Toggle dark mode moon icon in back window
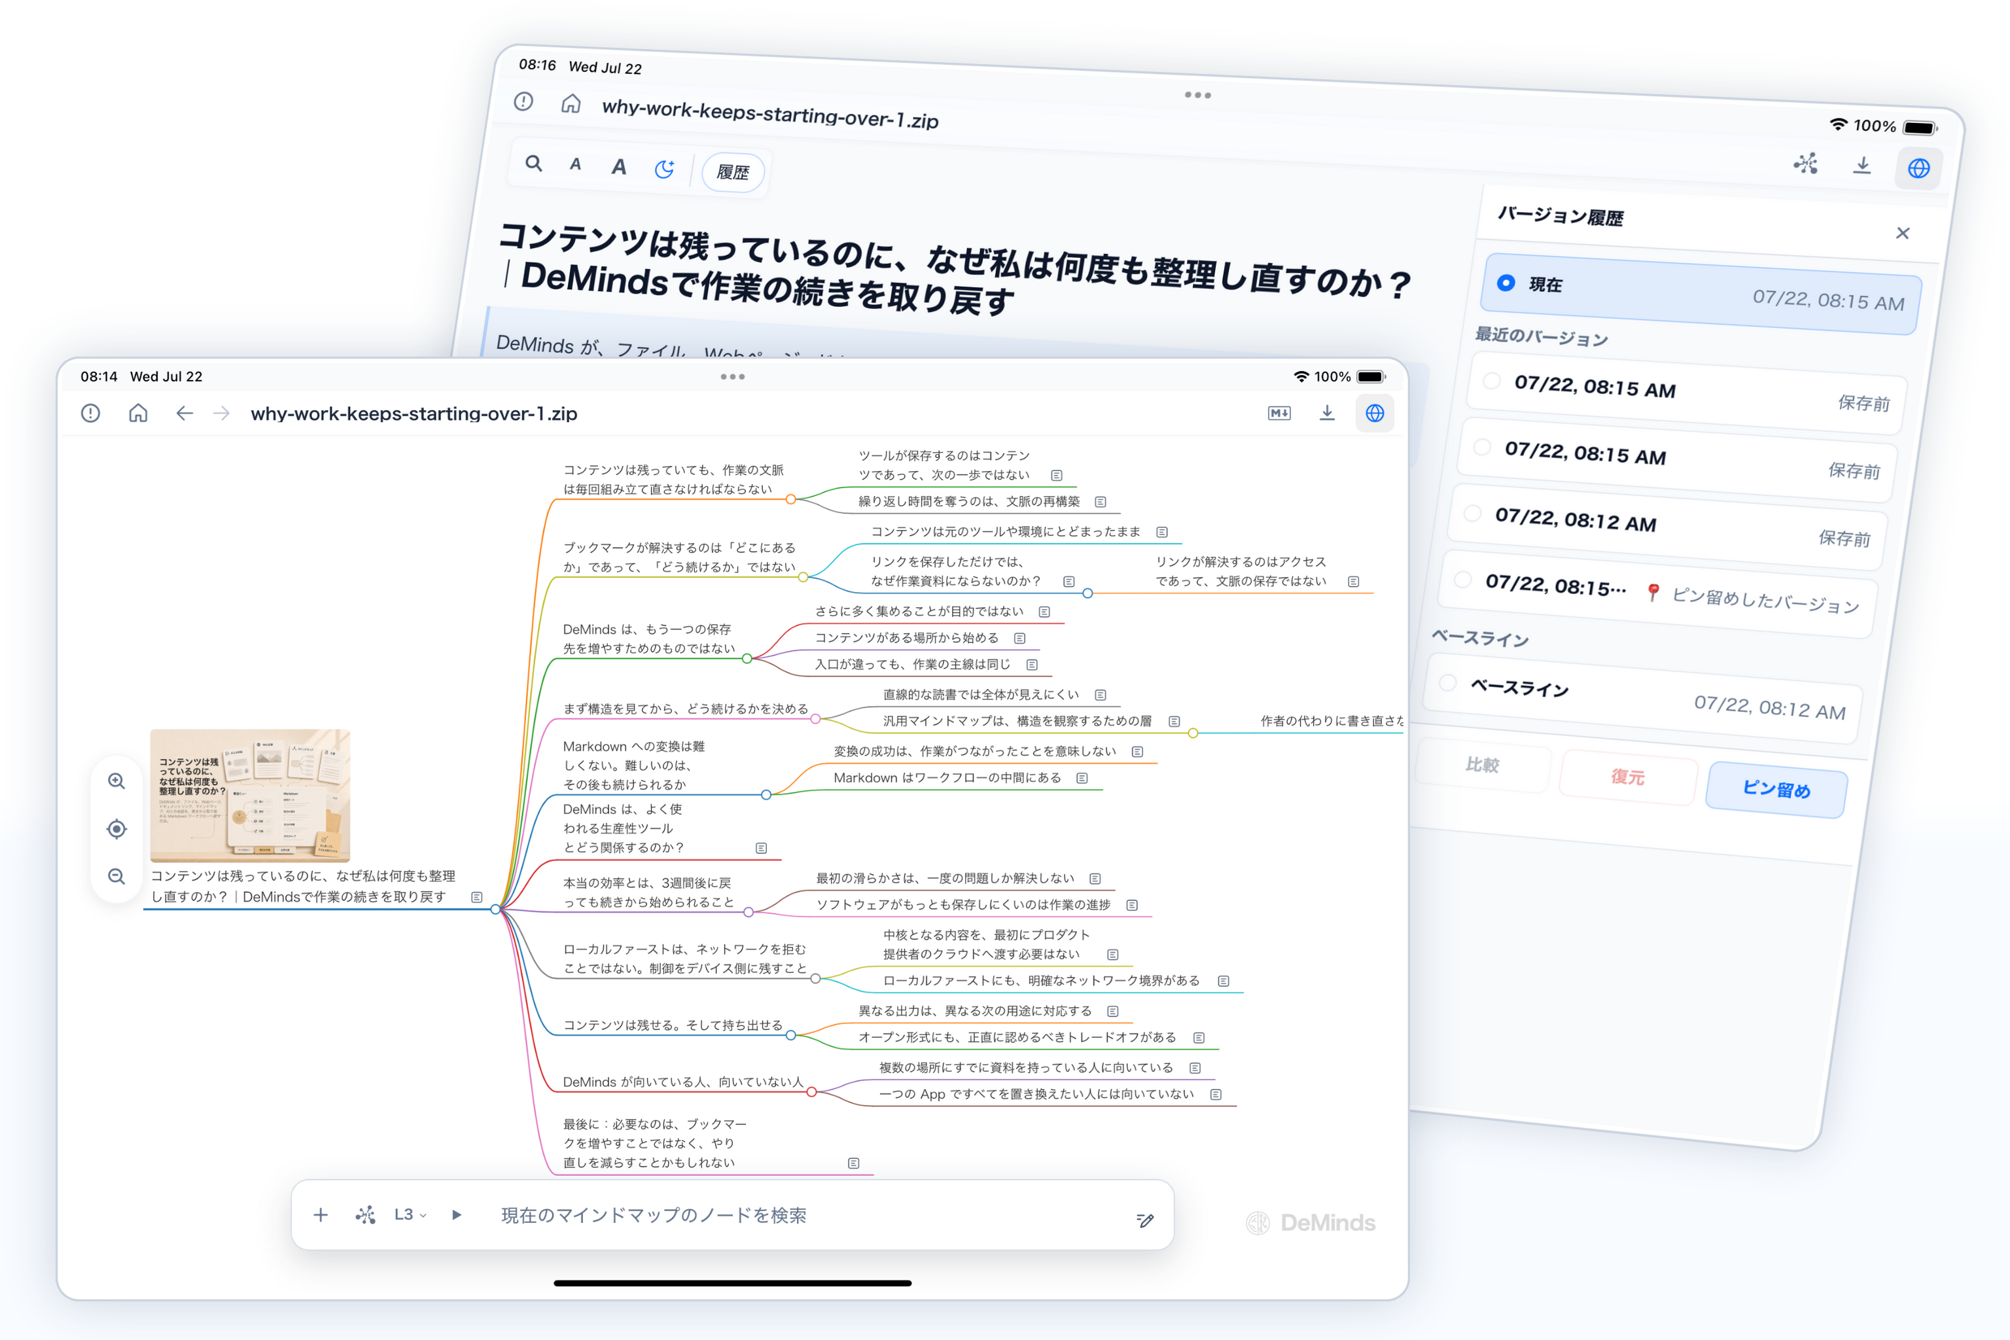 click(x=664, y=169)
